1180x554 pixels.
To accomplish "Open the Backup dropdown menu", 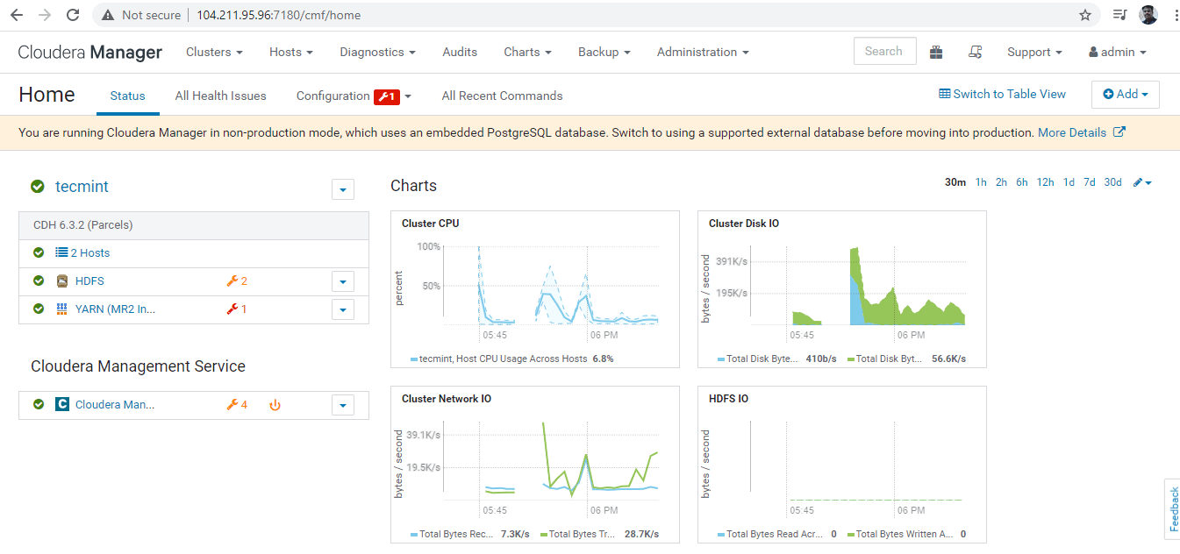I will coord(604,52).
